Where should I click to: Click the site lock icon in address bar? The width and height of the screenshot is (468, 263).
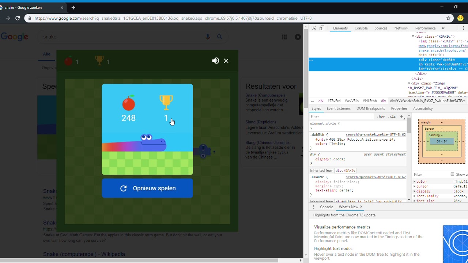(30, 18)
